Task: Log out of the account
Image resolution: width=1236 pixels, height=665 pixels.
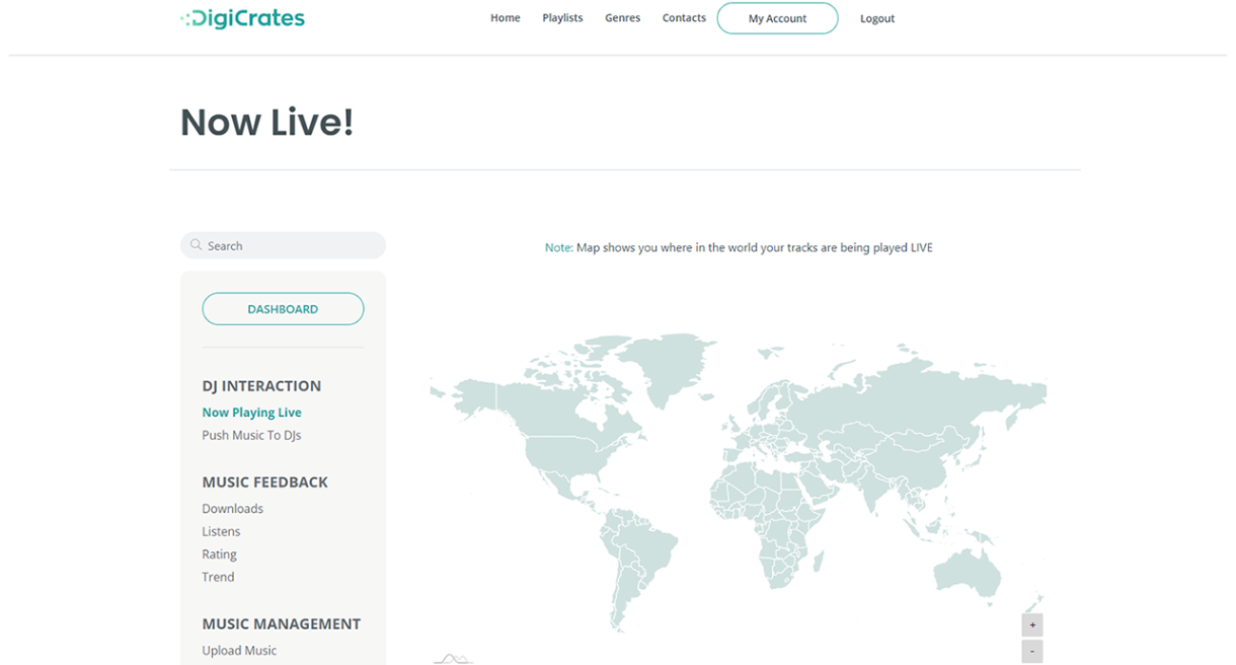Action: pyautogui.click(x=877, y=18)
